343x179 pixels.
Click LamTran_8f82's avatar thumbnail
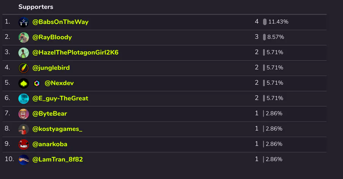pyautogui.click(x=24, y=160)
